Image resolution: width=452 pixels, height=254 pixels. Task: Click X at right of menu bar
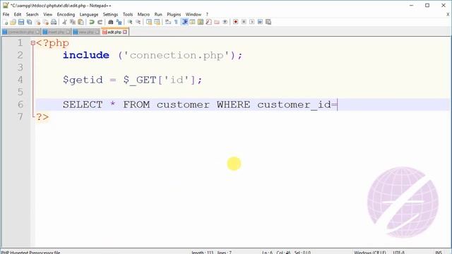pos(448,14)
